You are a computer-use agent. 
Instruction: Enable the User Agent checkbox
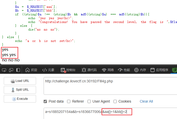tap(89, 102)
